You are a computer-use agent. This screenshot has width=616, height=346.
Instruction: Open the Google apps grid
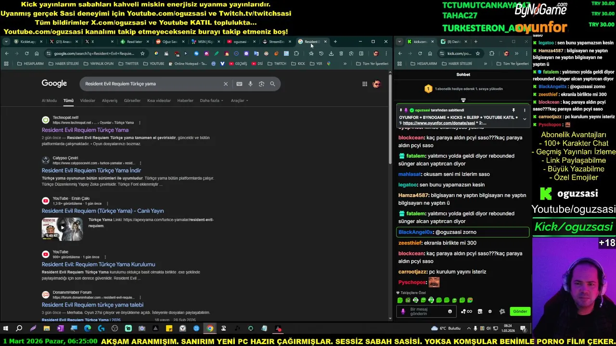[365, 84]
